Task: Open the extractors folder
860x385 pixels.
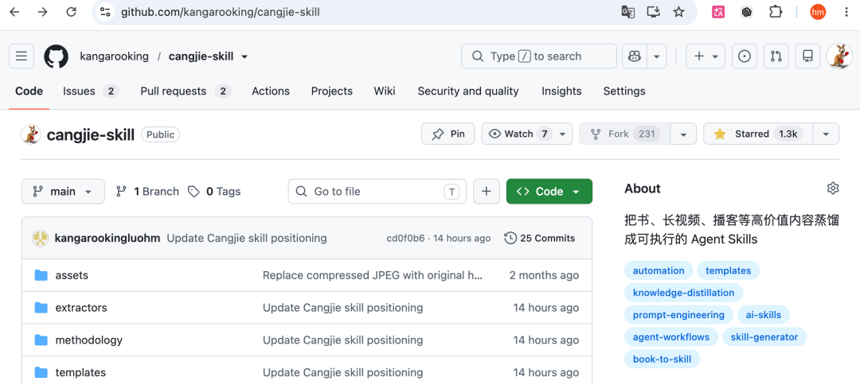Action: (81, 308)
